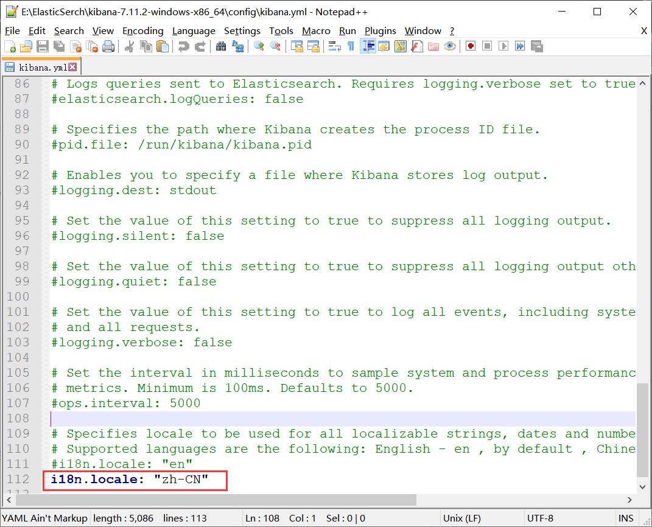Screen dimensions: 652x527
Task: Open the ? help menu
Action: pos(452,31)
